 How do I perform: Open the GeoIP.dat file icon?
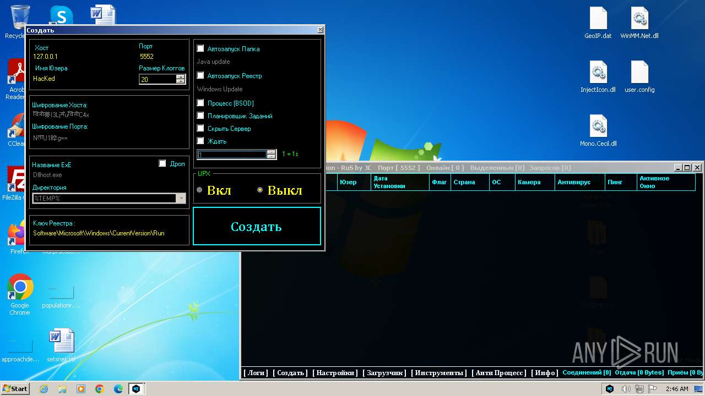point(598,23)
